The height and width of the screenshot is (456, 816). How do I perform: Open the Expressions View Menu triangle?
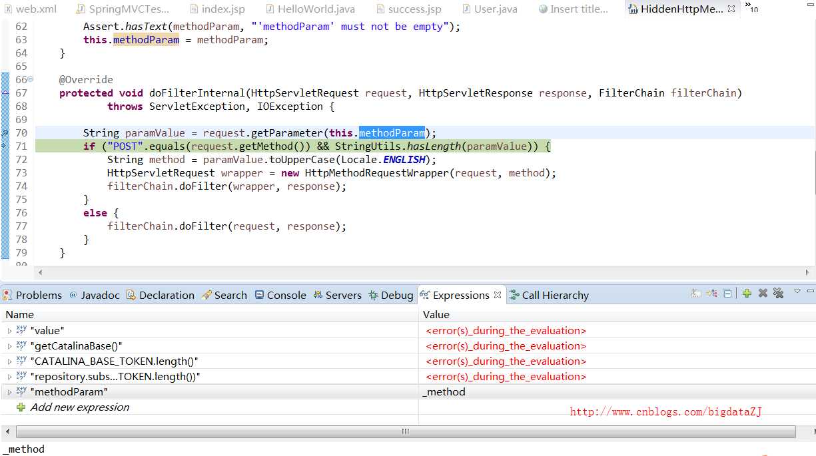point(797,292)
